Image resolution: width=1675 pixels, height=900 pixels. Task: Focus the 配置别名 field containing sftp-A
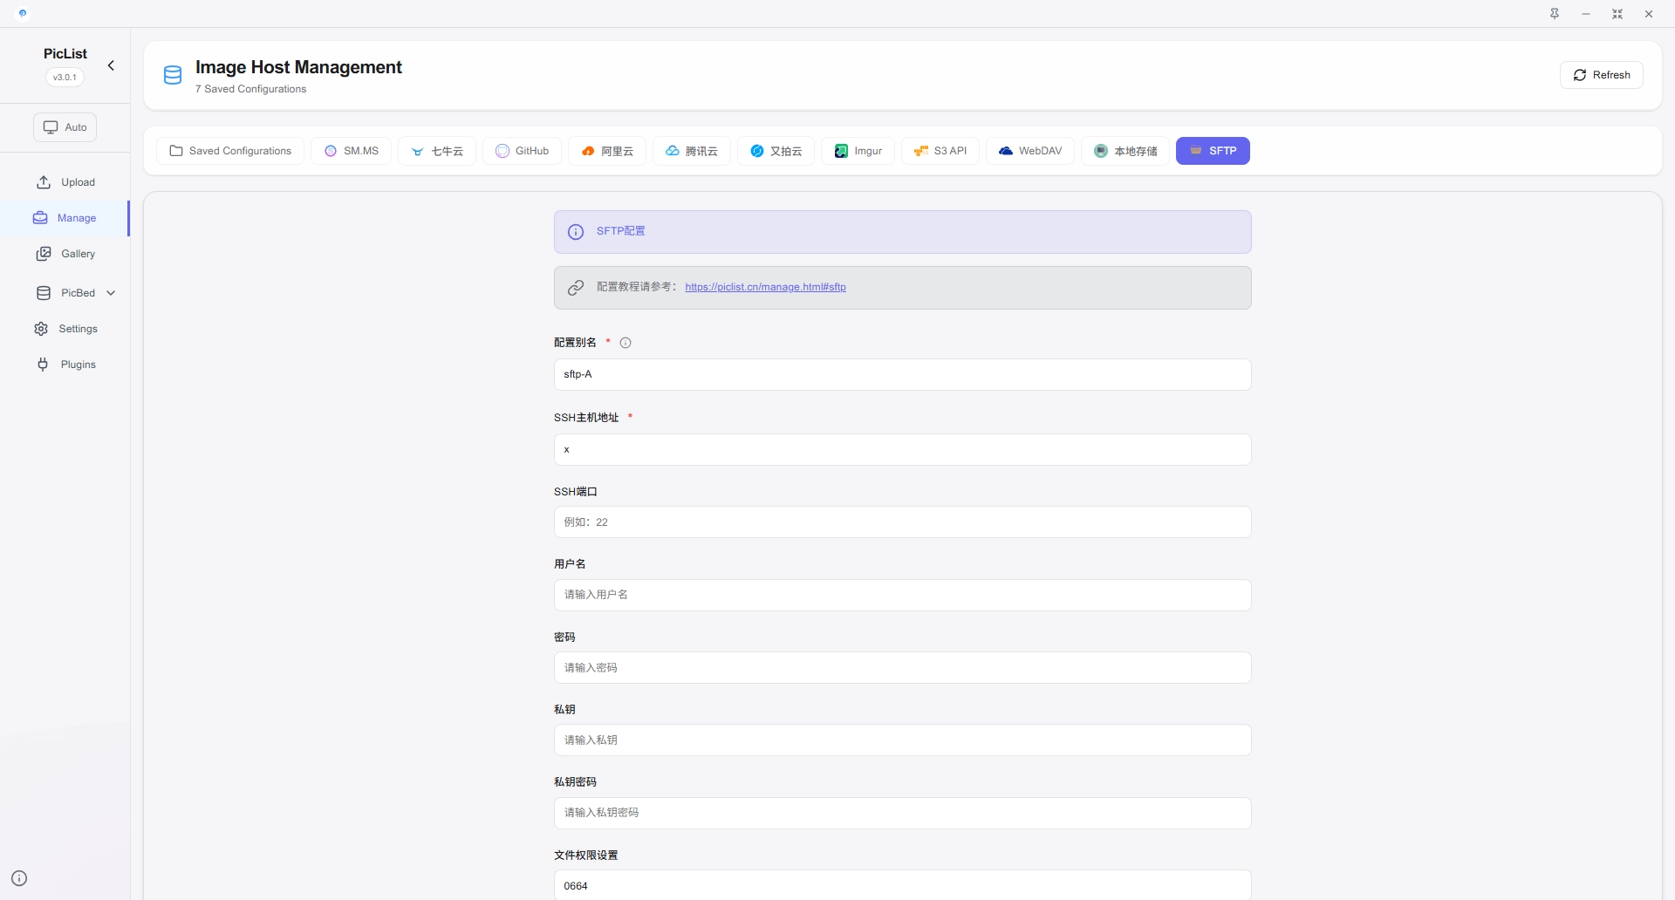click(x=902, y=374)
